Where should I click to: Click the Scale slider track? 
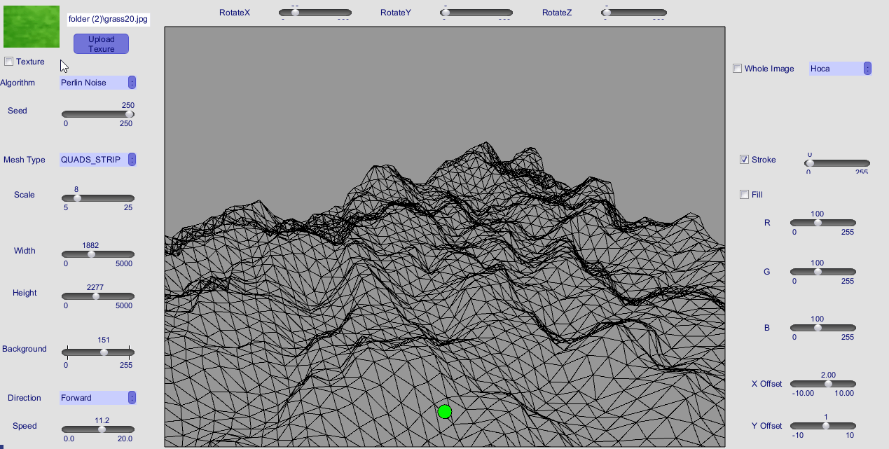click(98, 198)
